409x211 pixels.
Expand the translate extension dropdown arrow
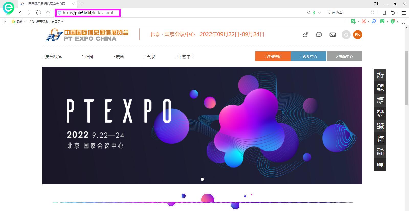[358, 22]
